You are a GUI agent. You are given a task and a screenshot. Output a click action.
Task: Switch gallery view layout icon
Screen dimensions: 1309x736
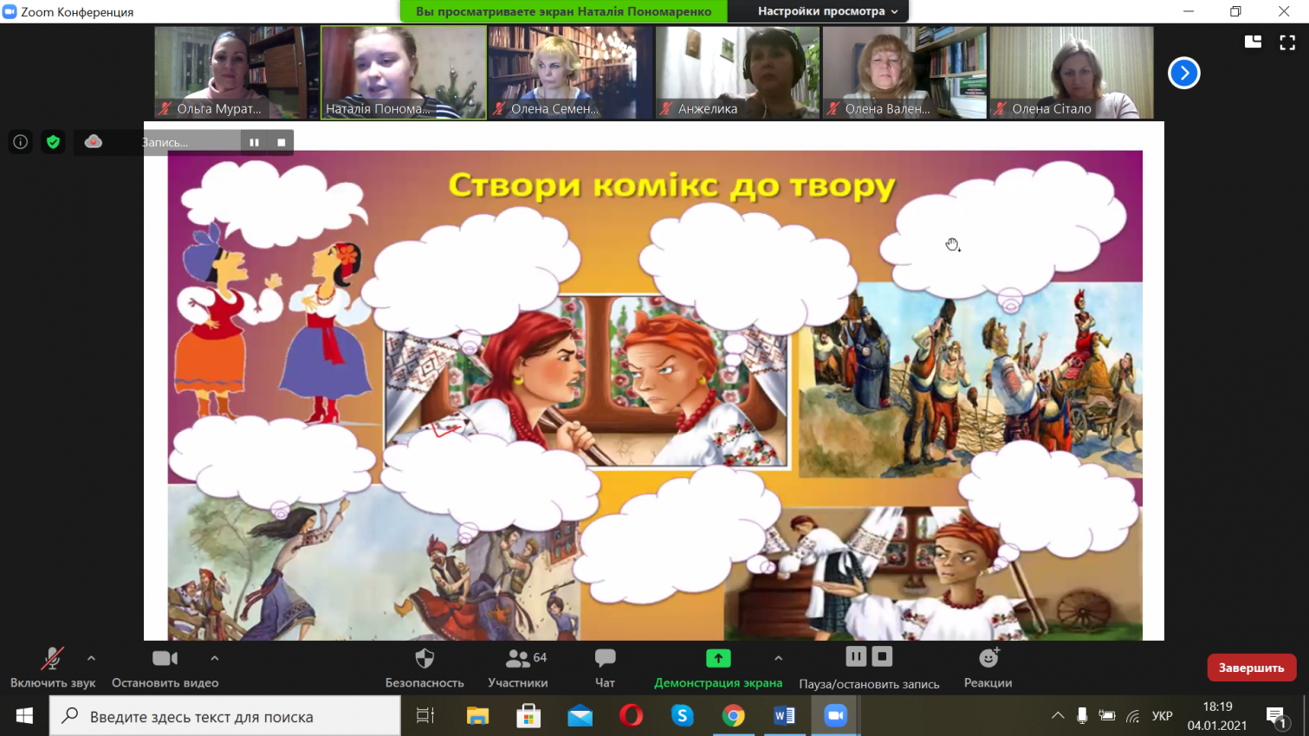click(1253, 41)
